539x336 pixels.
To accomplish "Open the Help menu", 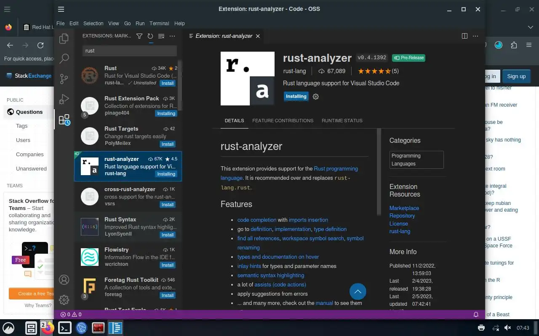I will 179,24.
